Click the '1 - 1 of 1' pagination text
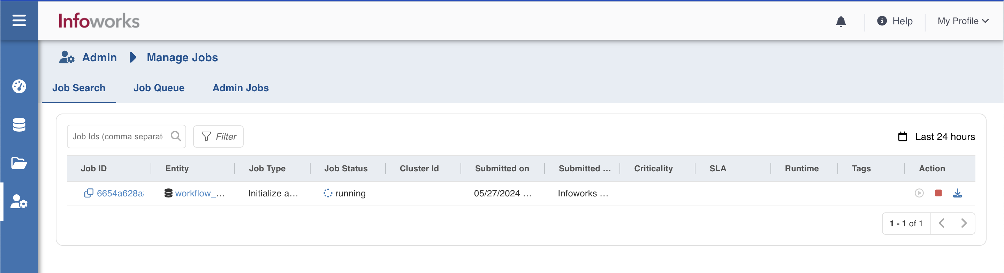This screenshot has width=1004, height=273. point(906,224)
